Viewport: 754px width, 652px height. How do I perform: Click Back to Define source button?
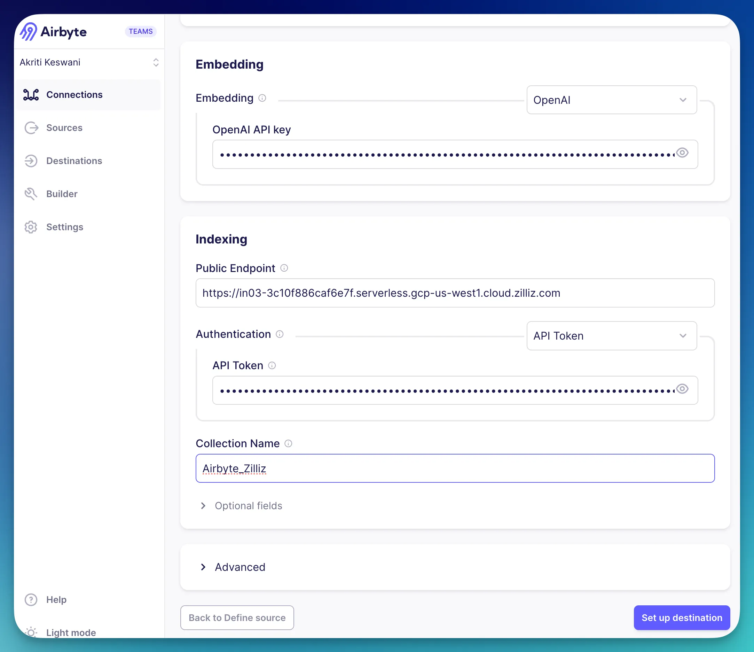click(x=237, y=618)
